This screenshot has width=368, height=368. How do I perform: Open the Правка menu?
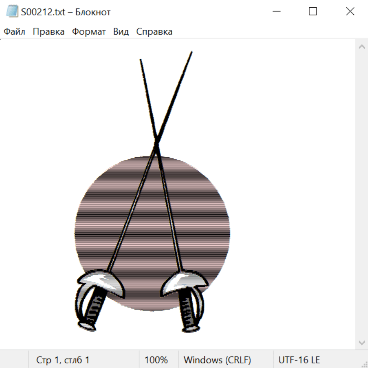[49, 32]
